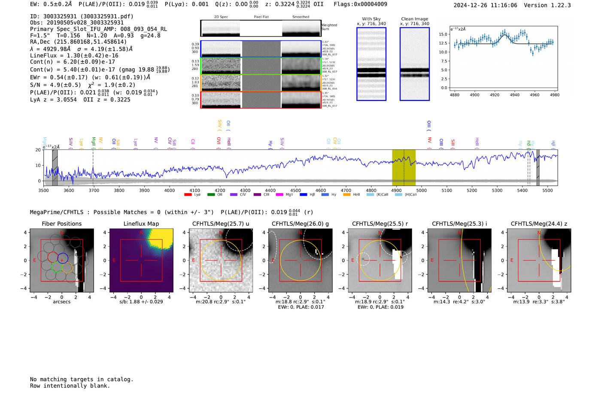Click the green OII legend swatch
Viewport: 601px width, 409px height.
tap(211, 195)
